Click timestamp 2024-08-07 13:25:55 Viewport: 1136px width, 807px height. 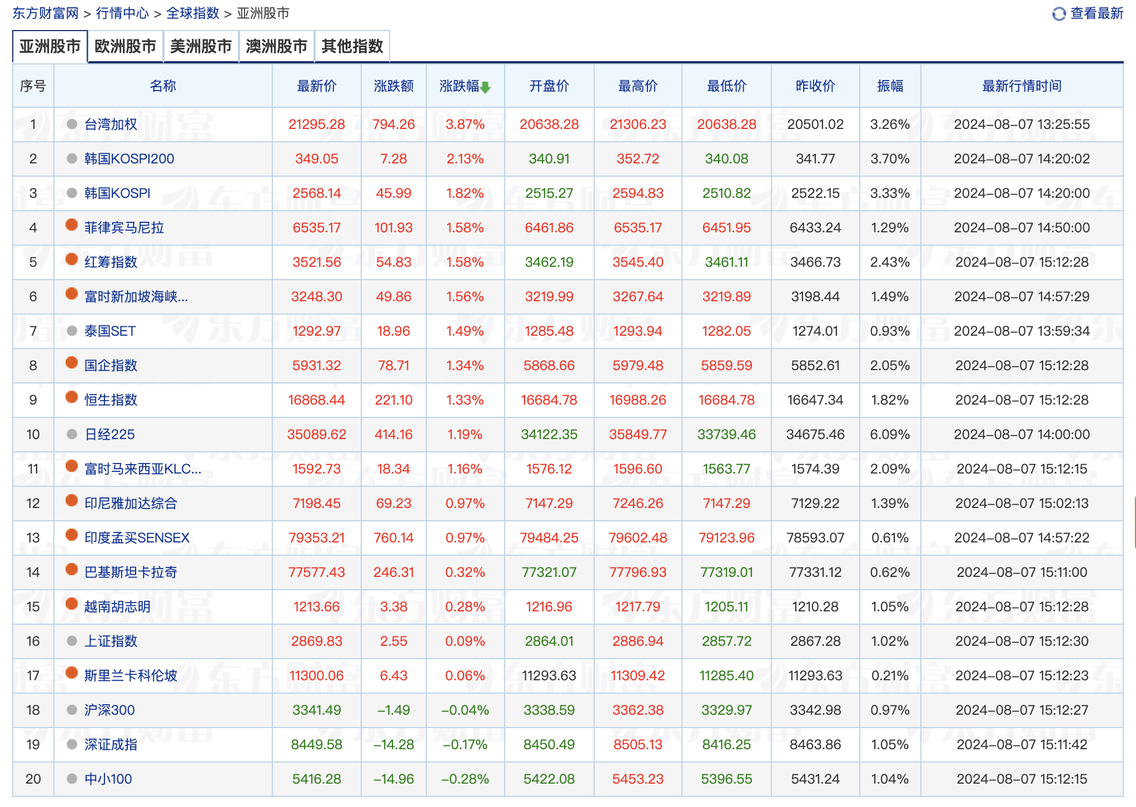click(x=1022, y=124)
